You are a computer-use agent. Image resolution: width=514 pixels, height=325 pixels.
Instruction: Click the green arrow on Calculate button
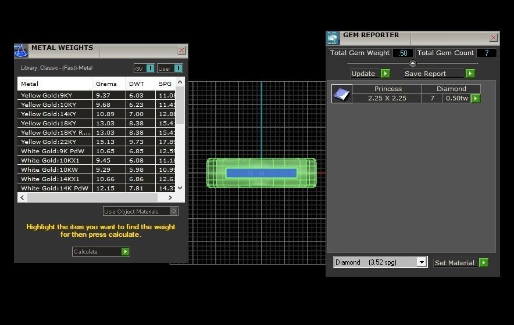point(125,251)
